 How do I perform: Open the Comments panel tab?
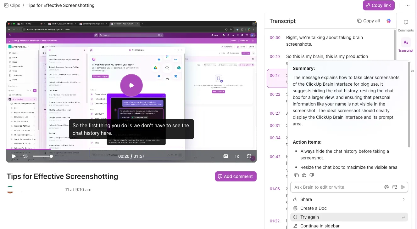click(406, 25)
